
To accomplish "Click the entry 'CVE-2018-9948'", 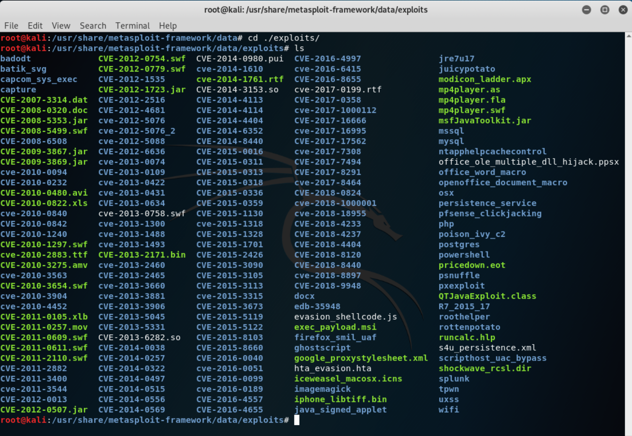I will (327, 286).
